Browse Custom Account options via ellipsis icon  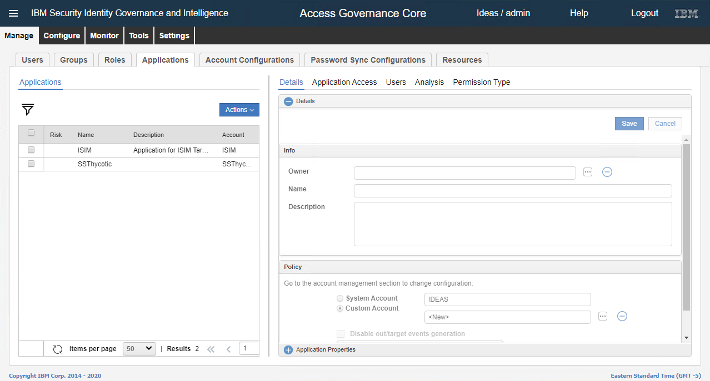tap(602, 316)
